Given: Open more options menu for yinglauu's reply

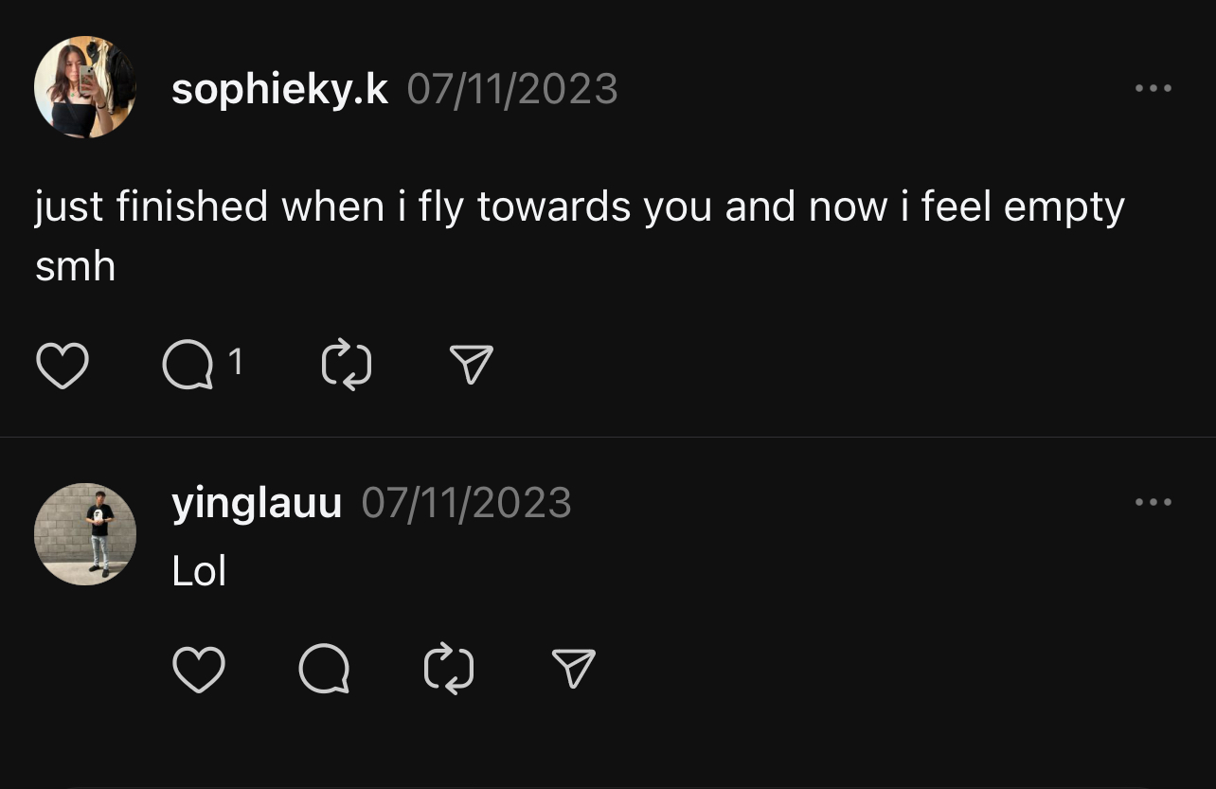Looking at the screenshot, I should click(x=1153, y=502).
